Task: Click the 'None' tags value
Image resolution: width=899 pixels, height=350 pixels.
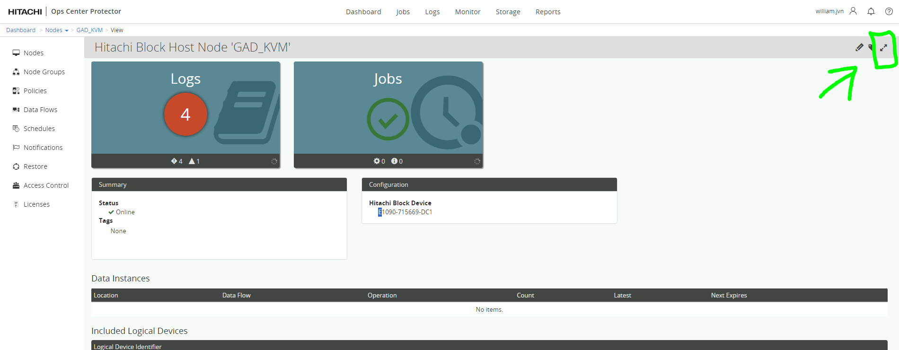Action: pos(118,231)
